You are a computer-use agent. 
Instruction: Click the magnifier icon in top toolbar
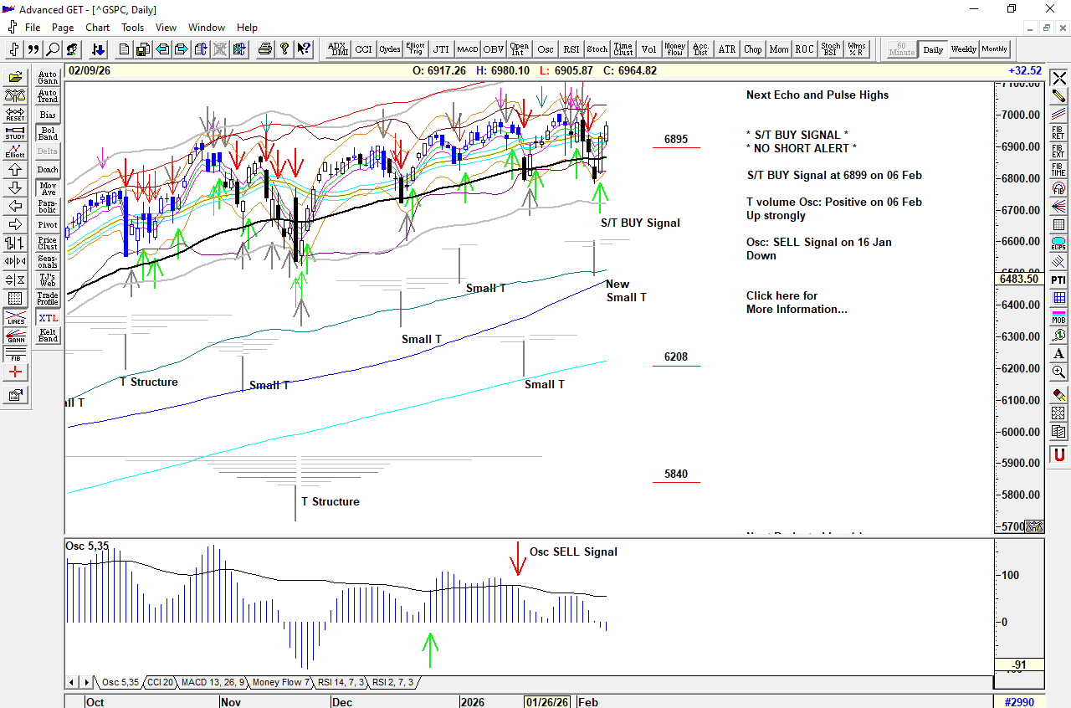click(53, 49)
